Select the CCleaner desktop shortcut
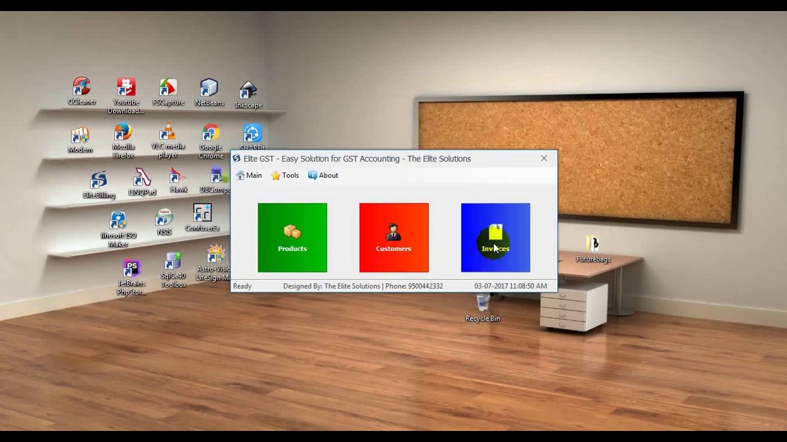 (82, 91)
